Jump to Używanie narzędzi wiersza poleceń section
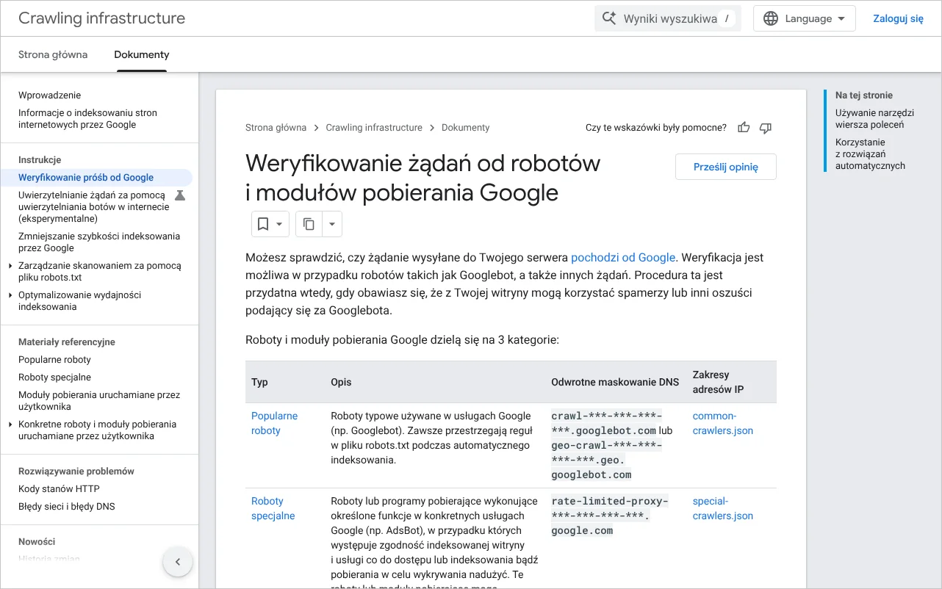Image resolution: width=942 pixels, height=589 pixels. pos(874,119)
